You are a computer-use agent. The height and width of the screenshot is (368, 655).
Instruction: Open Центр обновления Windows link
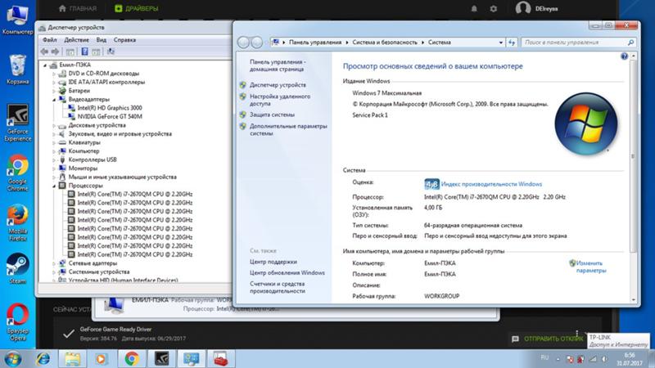point(287,272)
